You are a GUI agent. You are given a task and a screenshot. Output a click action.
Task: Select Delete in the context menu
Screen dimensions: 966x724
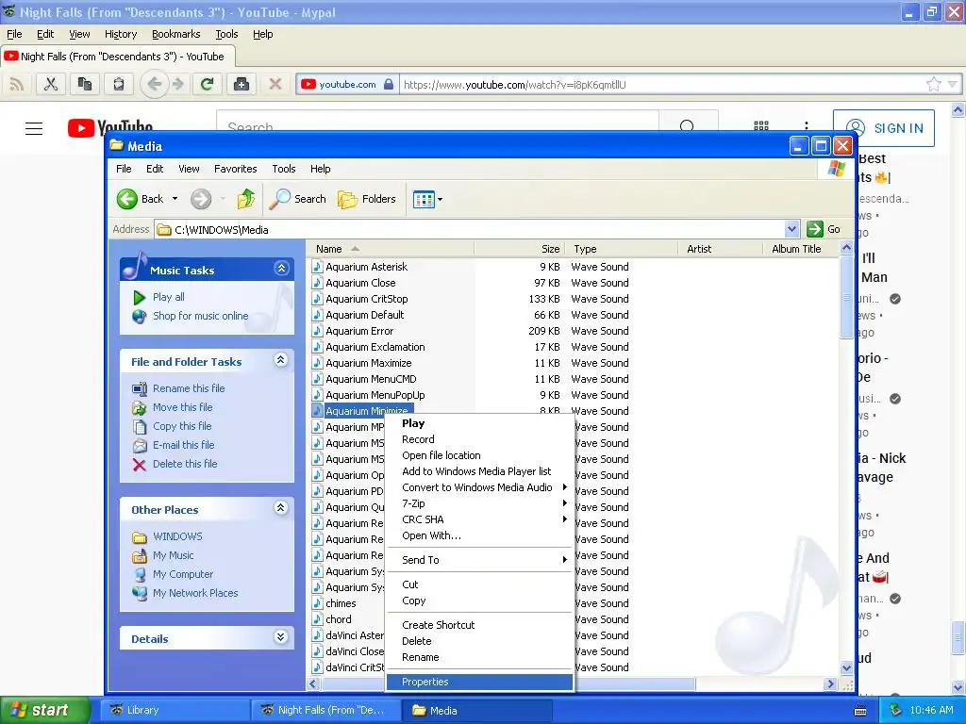point(478,641)
